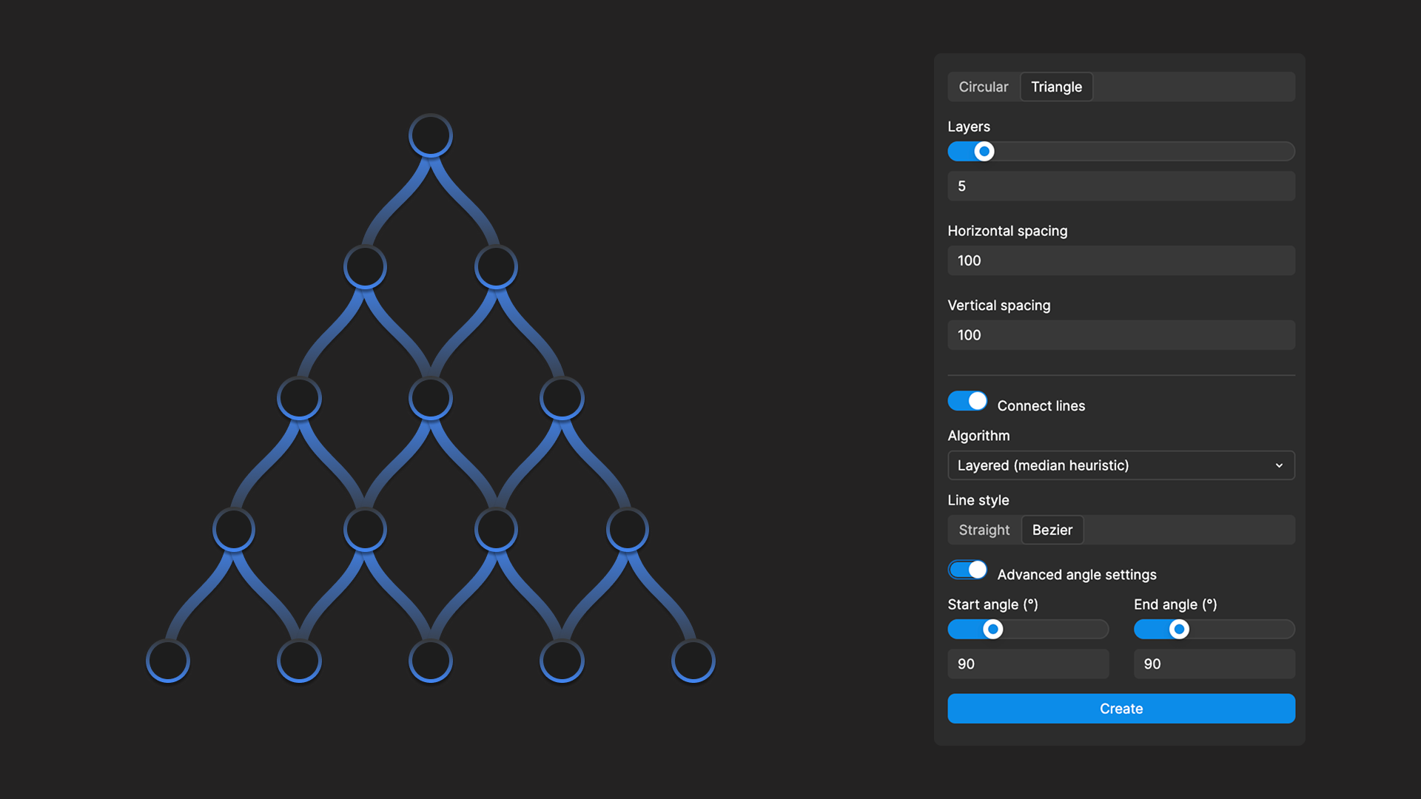Open the Algorithm dropdown
Viewport: 1421px width, 799px height.
click(x=1121, y=465)
